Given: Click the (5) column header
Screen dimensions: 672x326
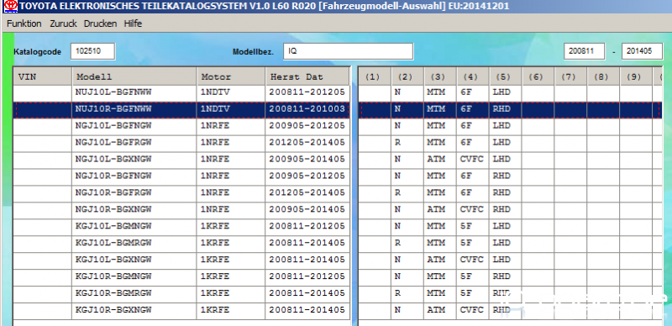Looking at the screenshot, I should pos(506,76).
